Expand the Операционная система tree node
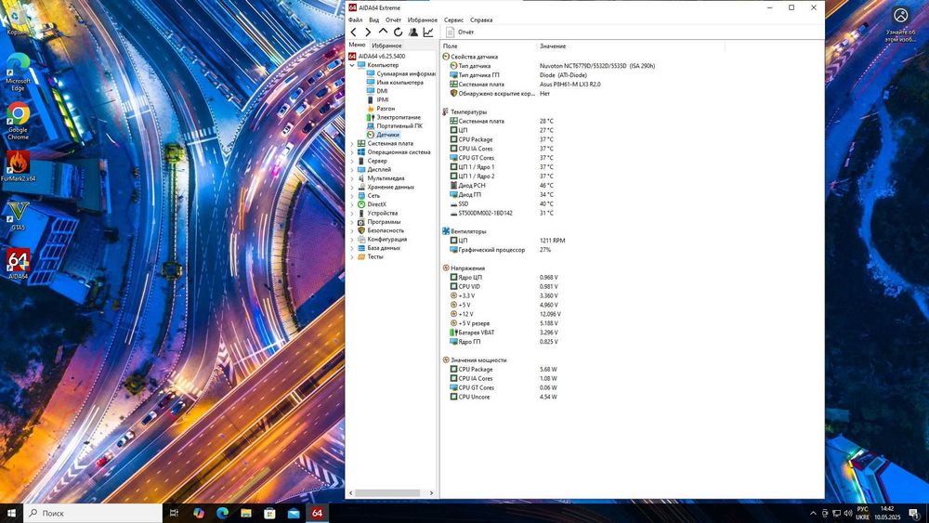The image size is (929, 523). (352, 152)
